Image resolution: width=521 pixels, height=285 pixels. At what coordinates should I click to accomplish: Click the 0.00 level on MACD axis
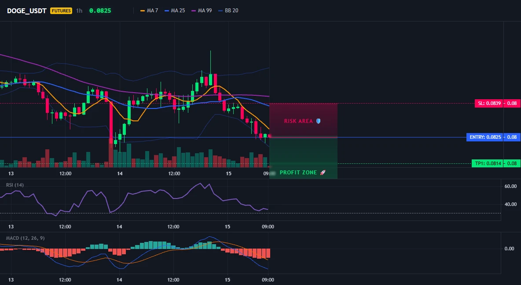tap(510, 249)
